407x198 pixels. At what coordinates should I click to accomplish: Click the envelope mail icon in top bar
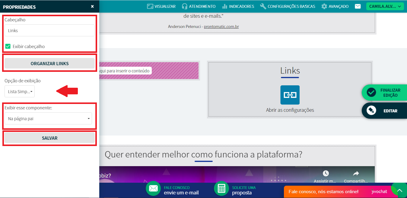[358, 6]
